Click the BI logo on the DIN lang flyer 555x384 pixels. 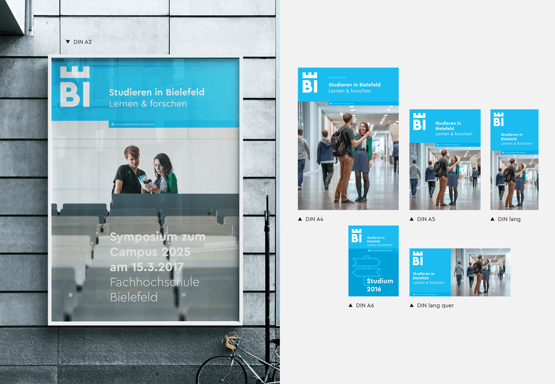pyautogui.click(x=498, y=119)
